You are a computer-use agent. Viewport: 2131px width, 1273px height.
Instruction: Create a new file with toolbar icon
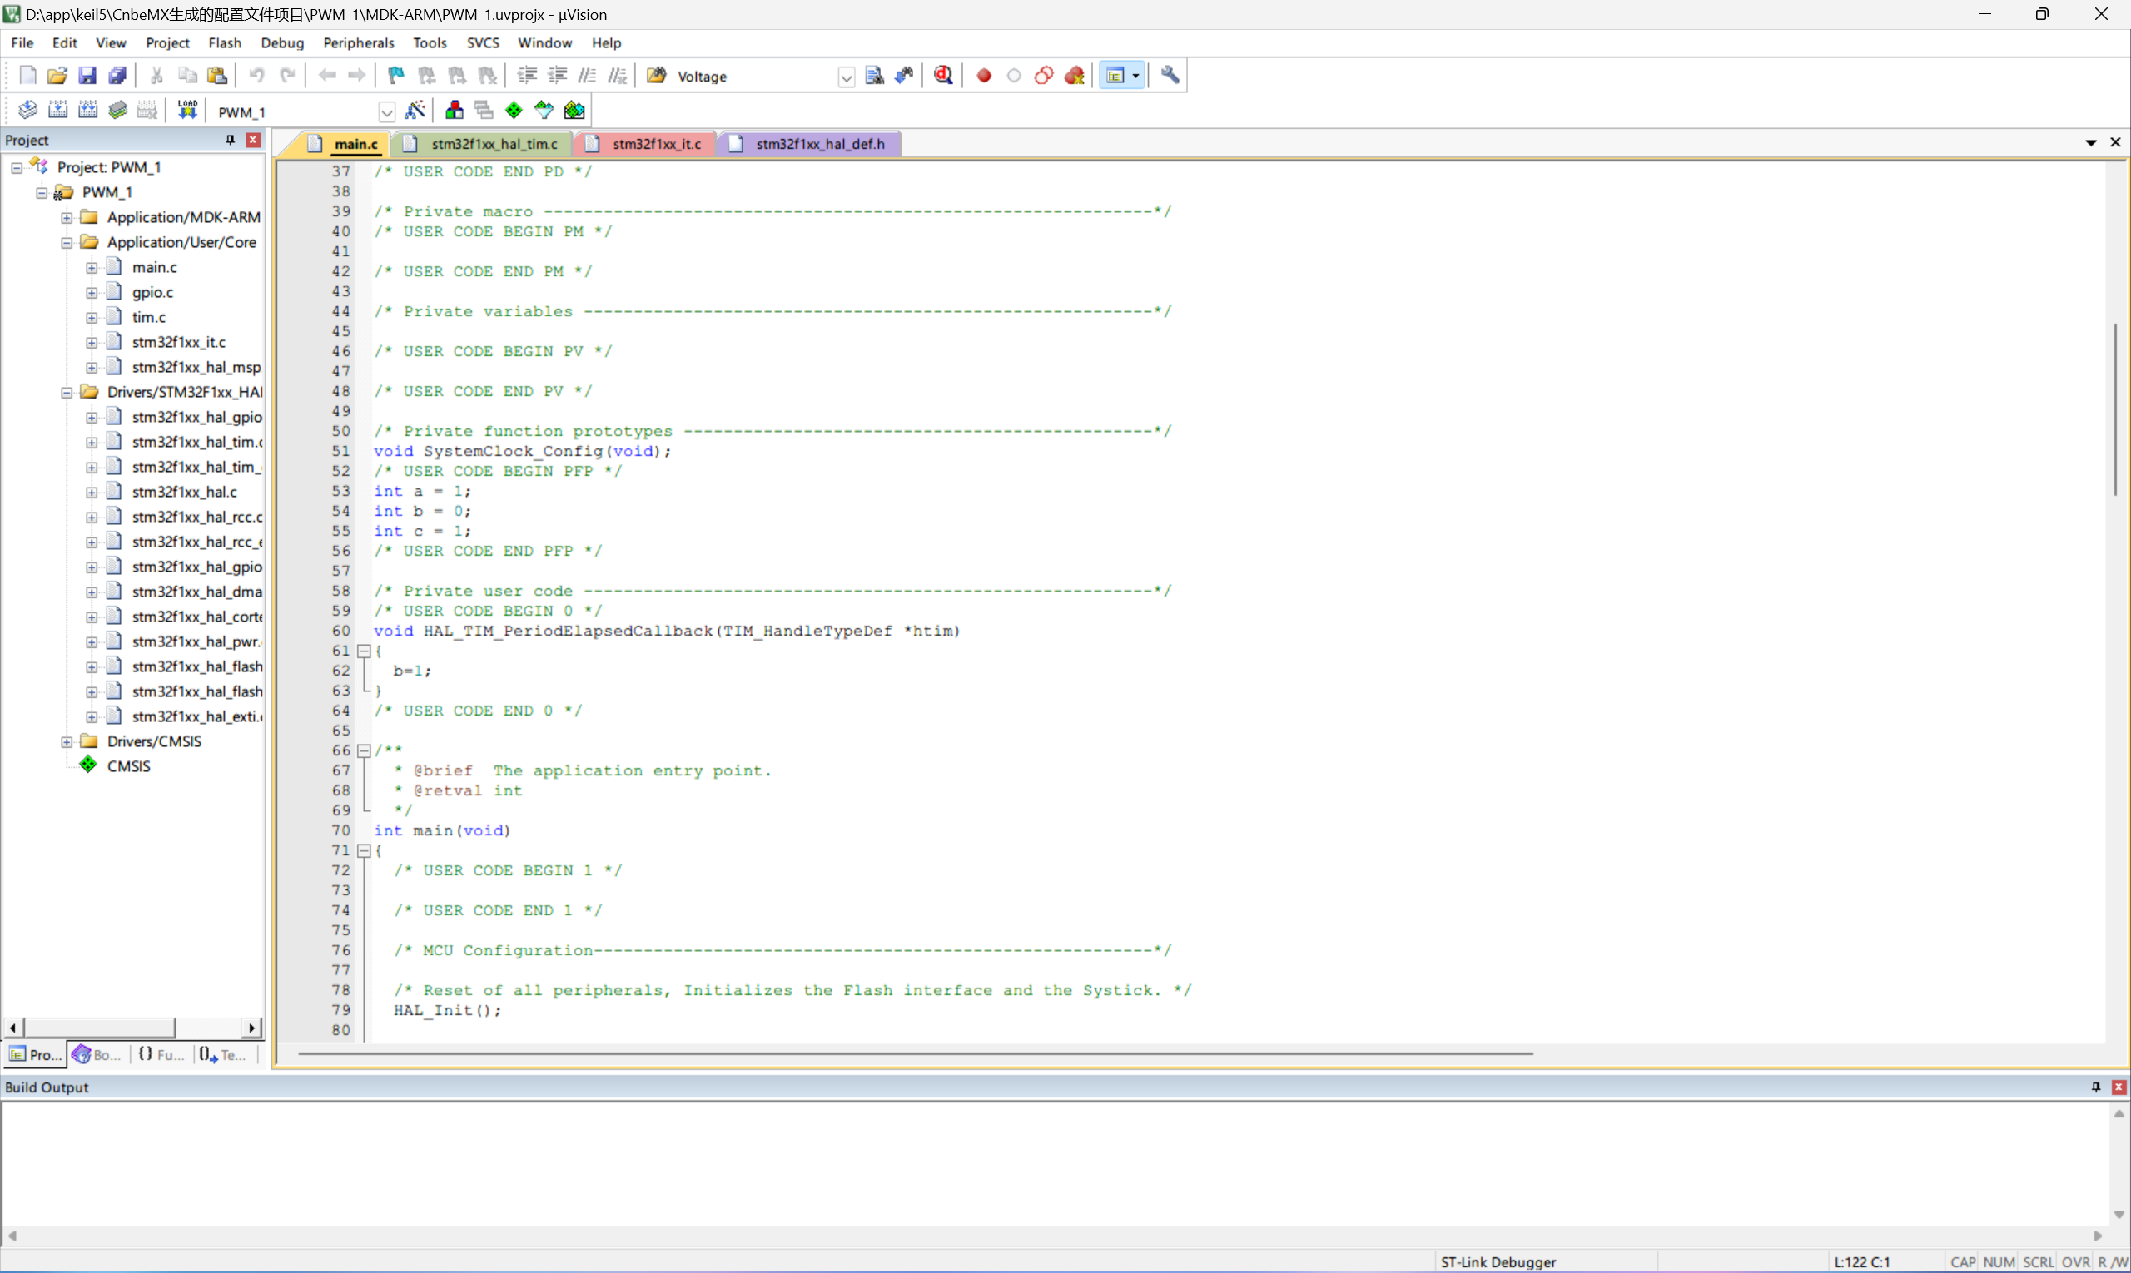click(27, 76)
